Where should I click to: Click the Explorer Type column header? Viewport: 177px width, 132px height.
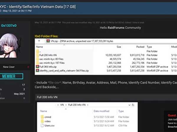[121, 111]
